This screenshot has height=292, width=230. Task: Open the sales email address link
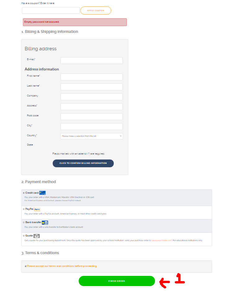162,240
